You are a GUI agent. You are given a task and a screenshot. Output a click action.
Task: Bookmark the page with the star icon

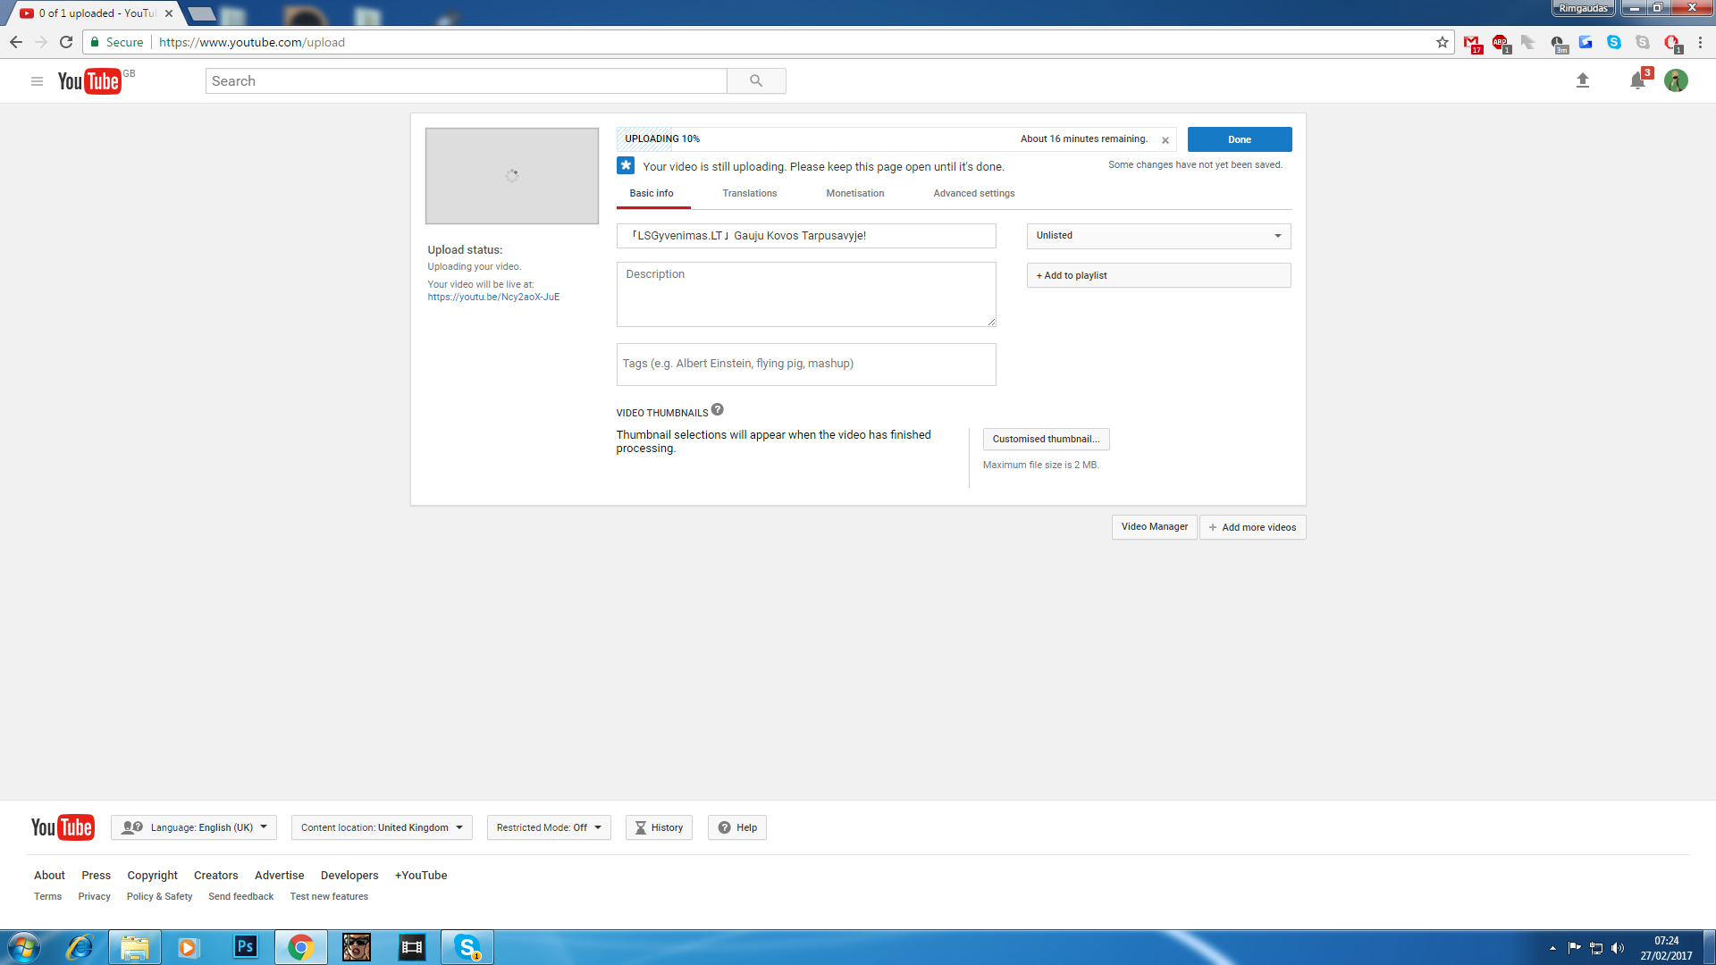pos(1442,42)
